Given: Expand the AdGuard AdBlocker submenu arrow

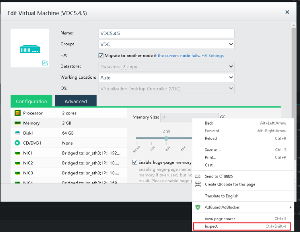Looking at the screenshot, I should click(291, 207).
